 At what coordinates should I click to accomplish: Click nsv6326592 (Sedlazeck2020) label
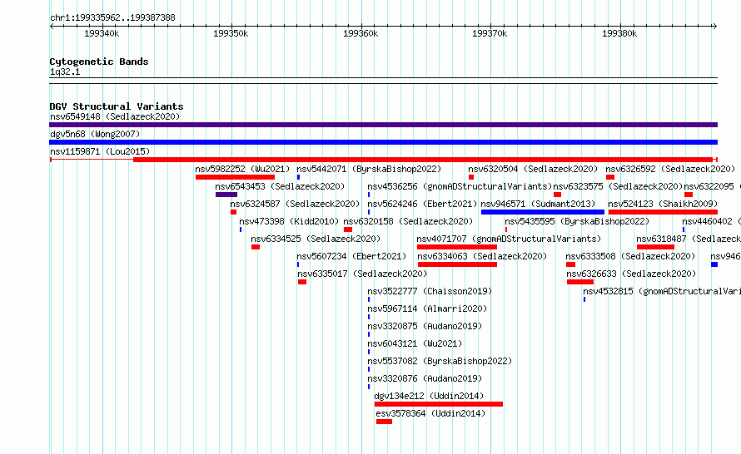pos(670,169)
